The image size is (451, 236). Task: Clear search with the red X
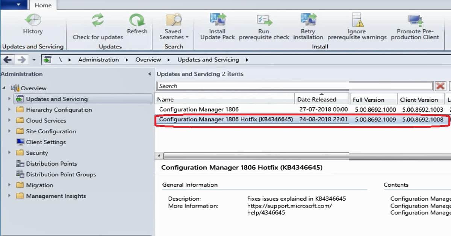click(x=440, y=86)
